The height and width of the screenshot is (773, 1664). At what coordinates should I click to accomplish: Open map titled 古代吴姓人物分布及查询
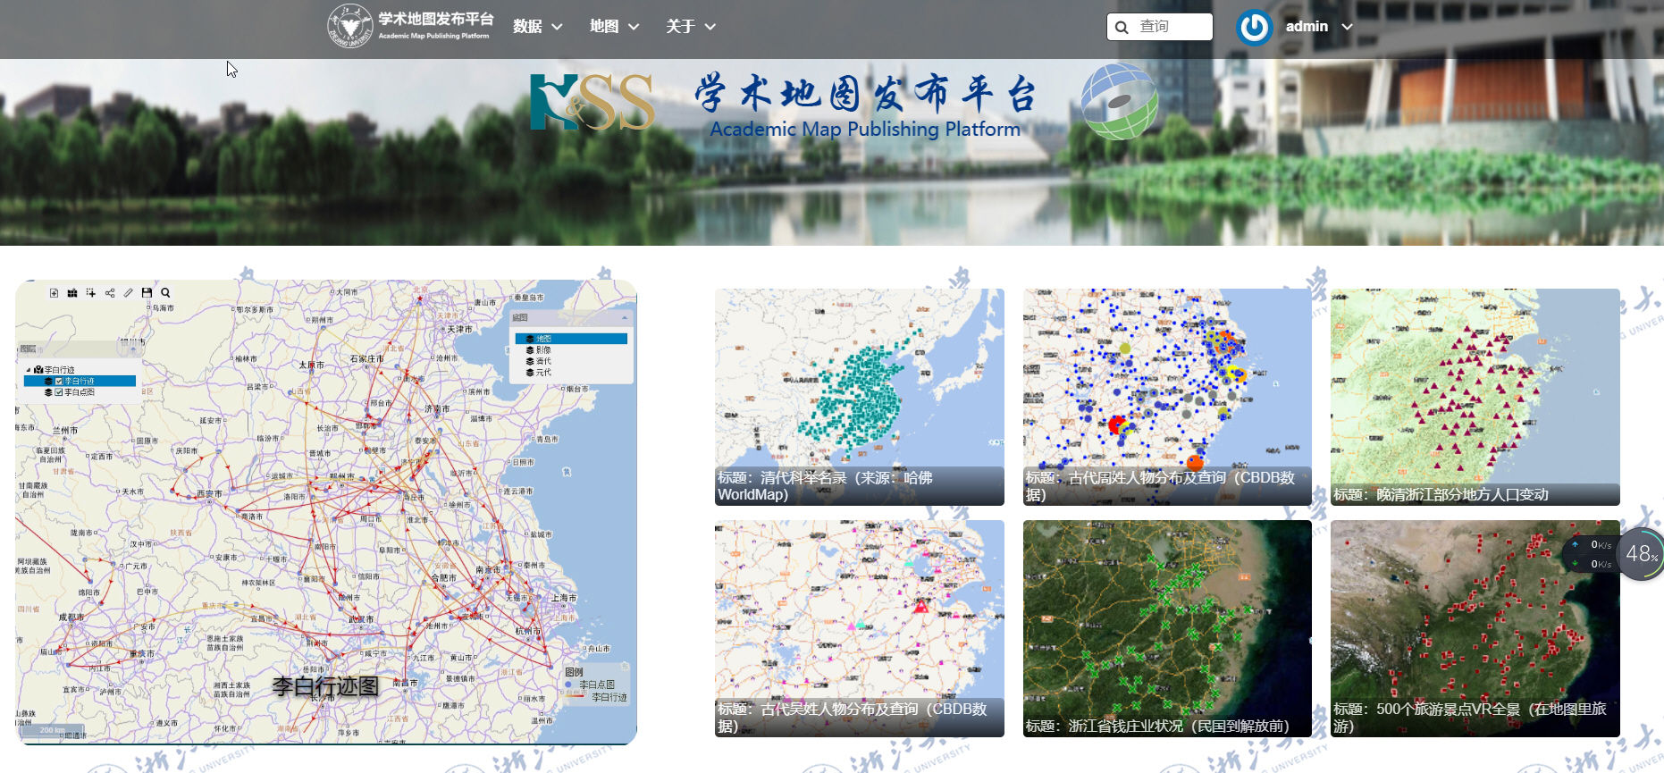click(x=860, y=628)
